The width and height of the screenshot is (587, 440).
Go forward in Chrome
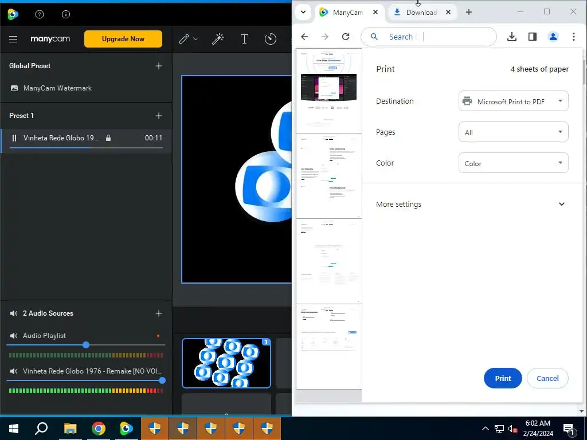325,37
